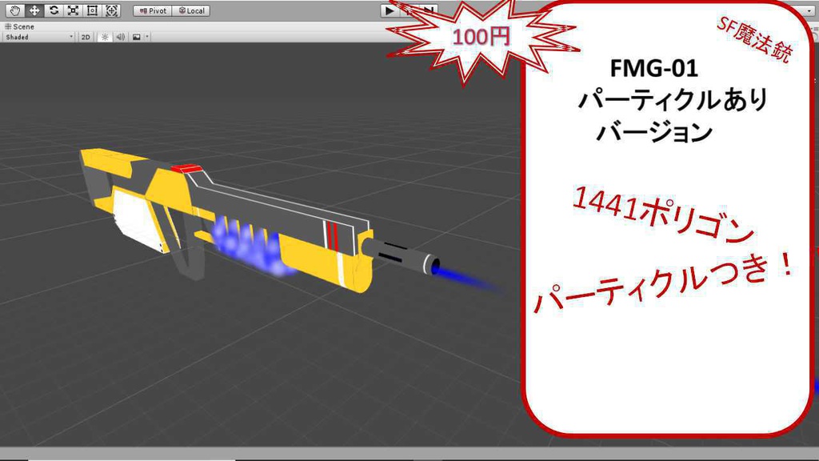Switch to the Scene tab
819x461 pixels.
point(20,26)
